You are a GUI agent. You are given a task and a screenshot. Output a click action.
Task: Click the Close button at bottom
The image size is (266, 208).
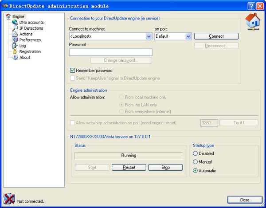click(x=245, y=200)
